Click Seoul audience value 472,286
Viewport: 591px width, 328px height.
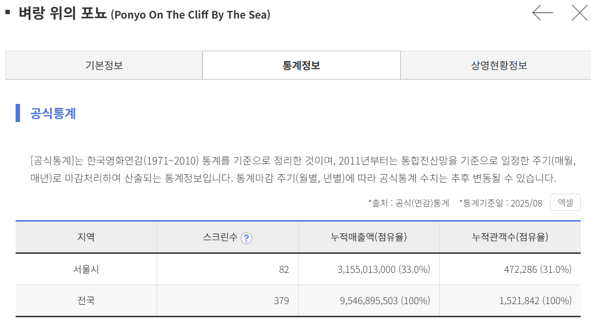pyautogui.click(x=521, y=269)
